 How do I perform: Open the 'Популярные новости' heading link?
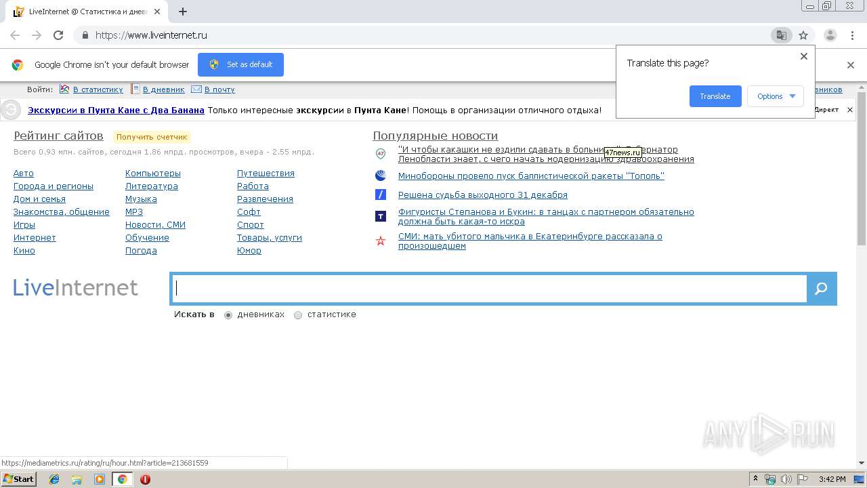point(436,136)
